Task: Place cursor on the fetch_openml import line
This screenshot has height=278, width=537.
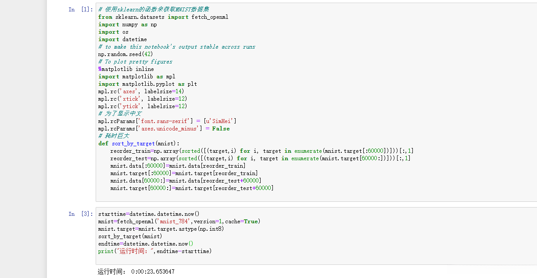Action: click(163, 17)
